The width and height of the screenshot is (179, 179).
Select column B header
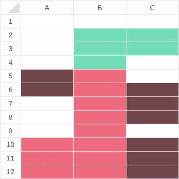pos(100,7)
